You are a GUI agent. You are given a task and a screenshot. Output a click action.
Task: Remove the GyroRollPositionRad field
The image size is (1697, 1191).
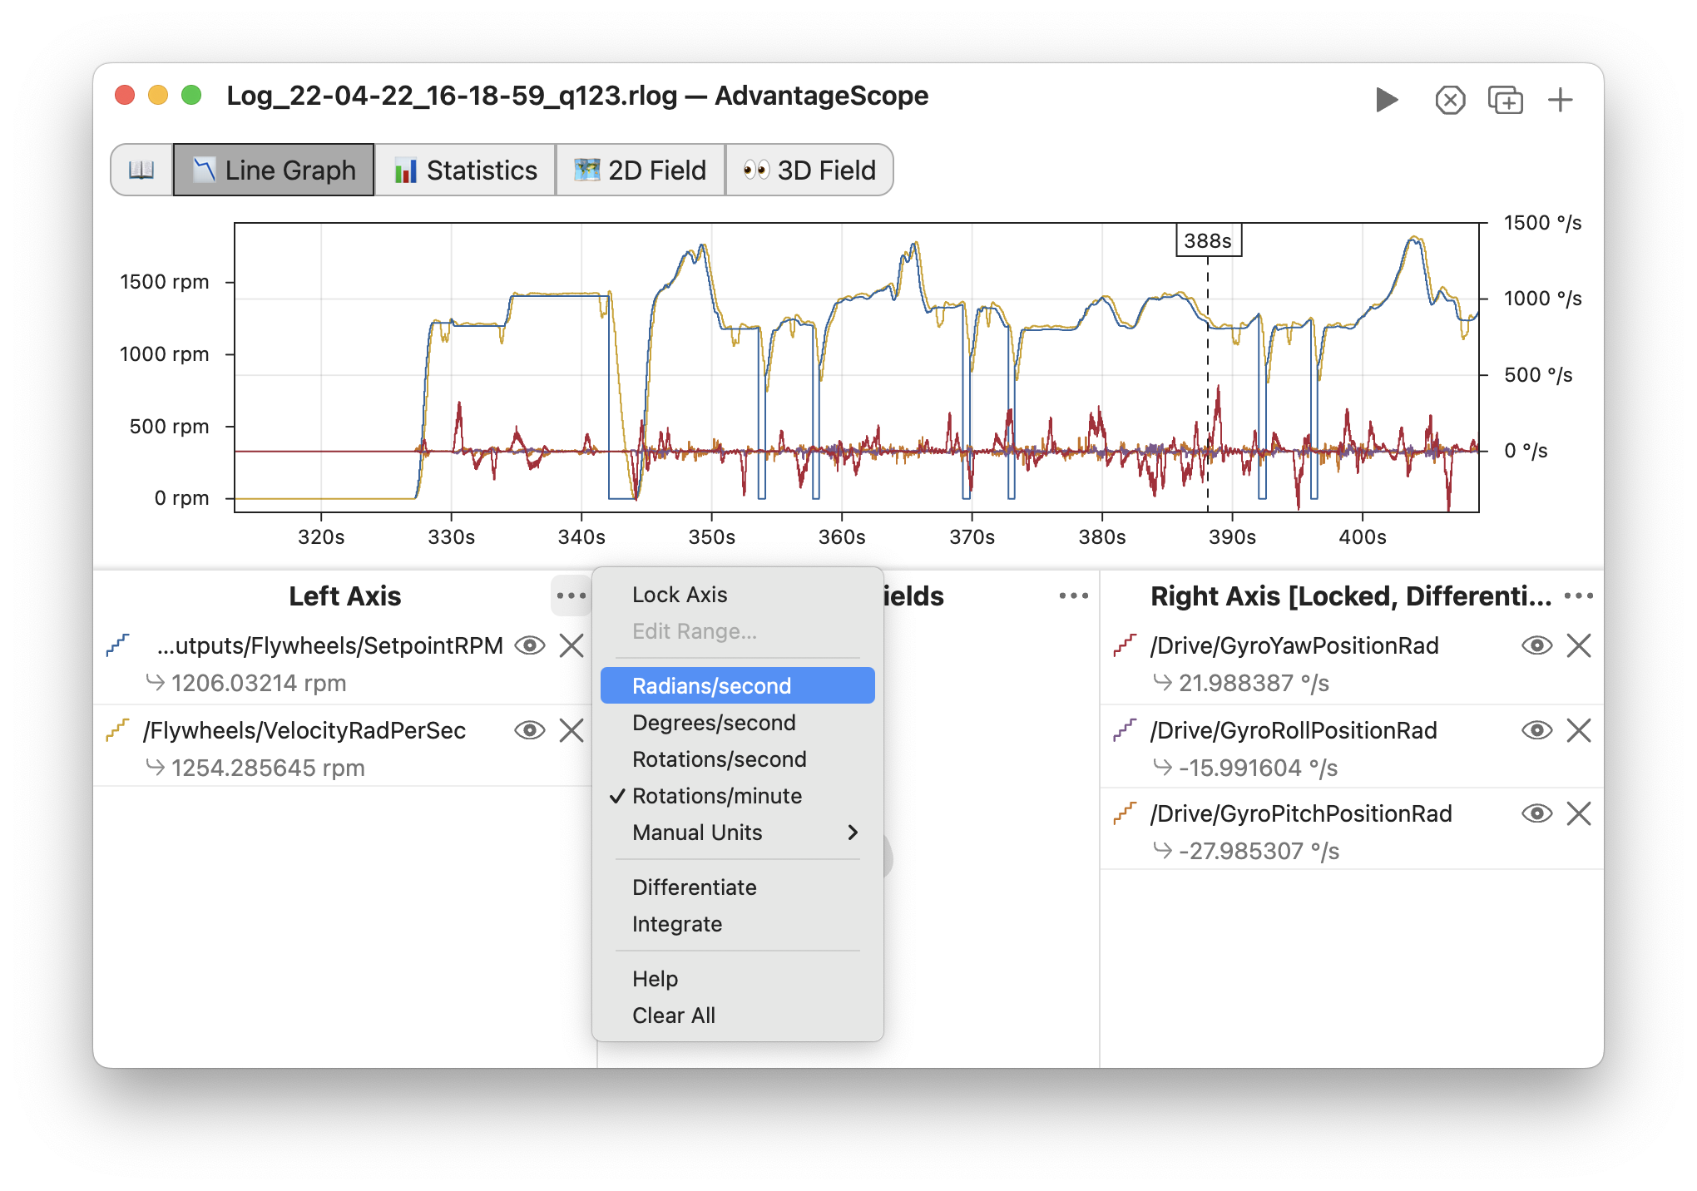point(1579,730)
